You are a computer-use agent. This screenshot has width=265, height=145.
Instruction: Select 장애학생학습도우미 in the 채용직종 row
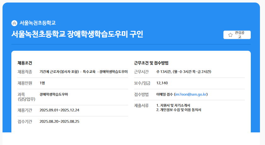click(x=114, y=72)
